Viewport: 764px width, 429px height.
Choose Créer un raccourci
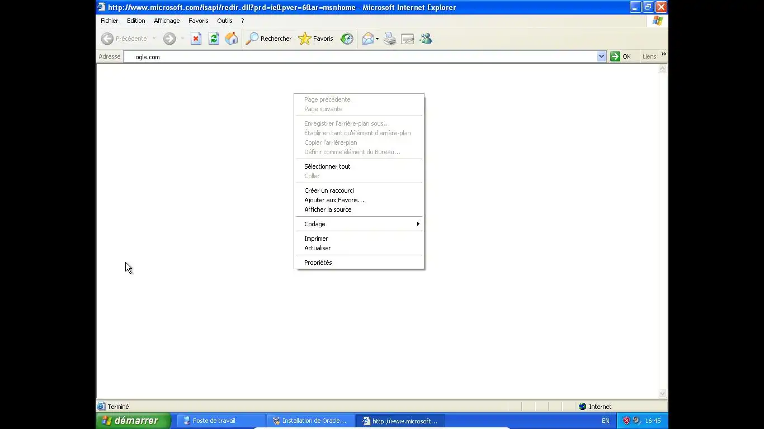[359, 190]
